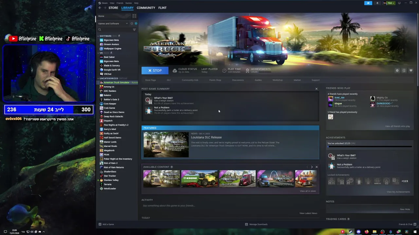This screenshot has width=419, height=235.
Task: Open Achievements trophy icon in header
Action: (x=247, y=70)
